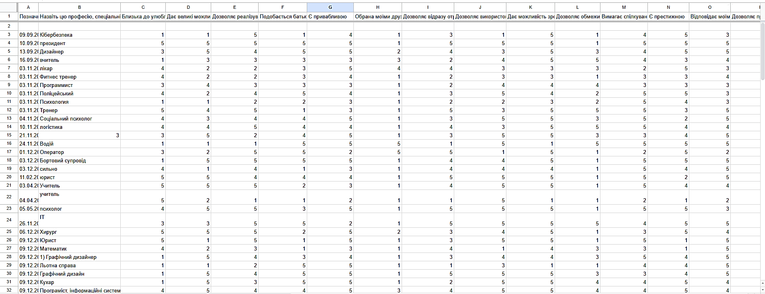Select column M header

(x=624, y=7)
